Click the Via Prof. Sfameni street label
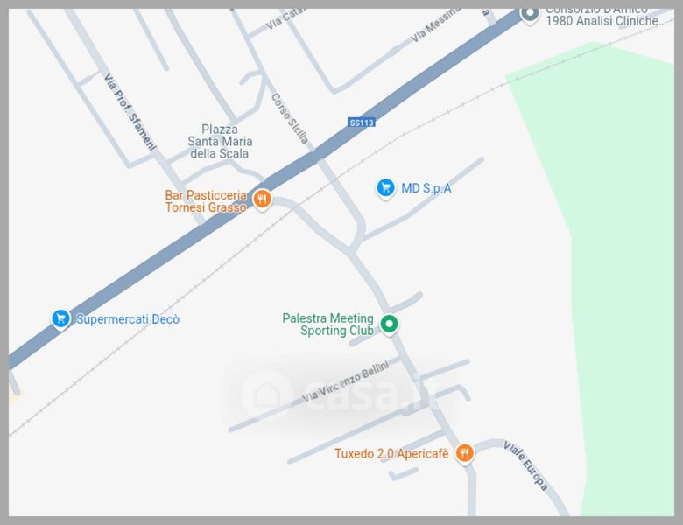Screen dimensions: 683x525 click(x=130, y=111)
